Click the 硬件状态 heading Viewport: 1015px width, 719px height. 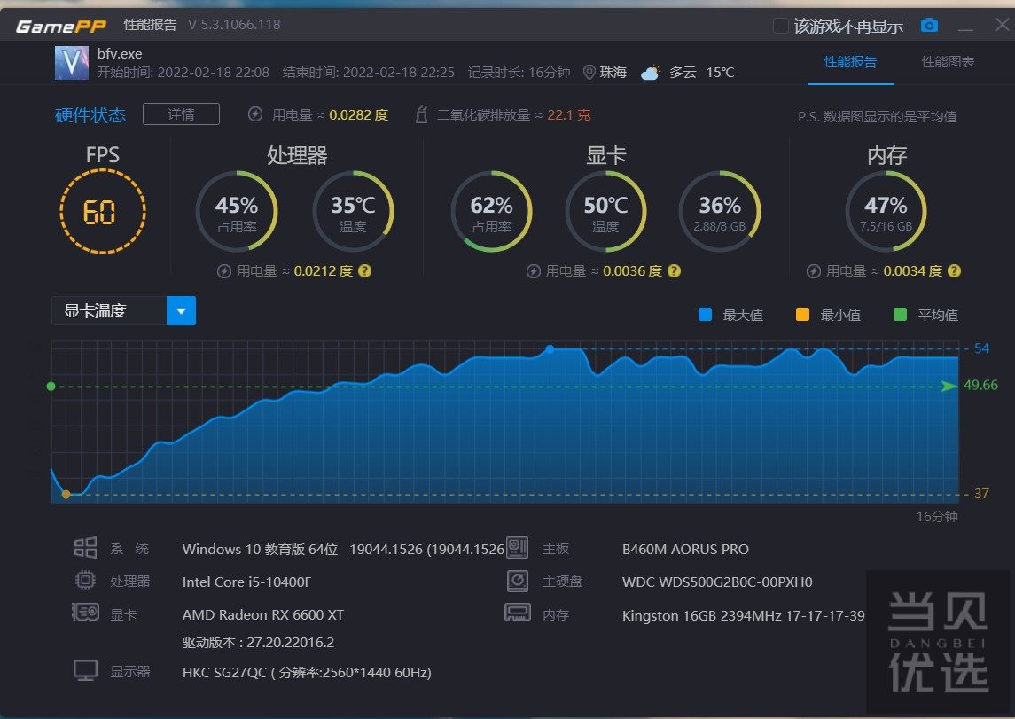point(90,115)
